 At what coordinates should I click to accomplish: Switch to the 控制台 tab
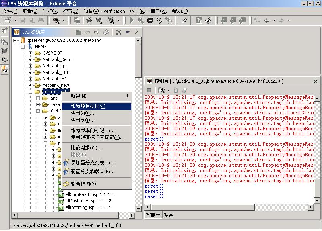pyautogui.click(x=153, y=215)
